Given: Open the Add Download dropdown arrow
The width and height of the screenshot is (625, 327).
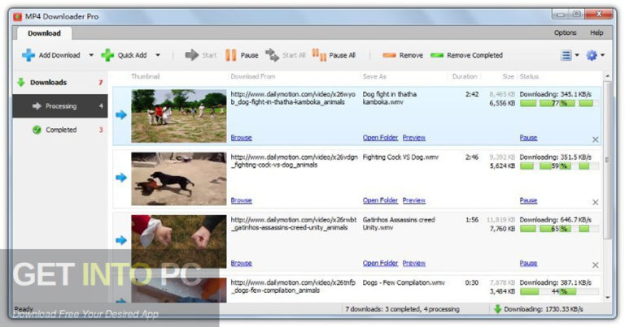Looking at the screenshot, I should coord(91,55).
